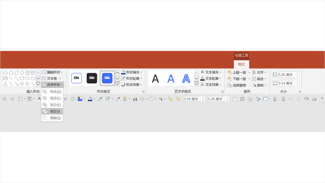Collapse the 合并形状 merge shapes dropdown
This screenshot has height=183, width=325.
coord(52,85)
